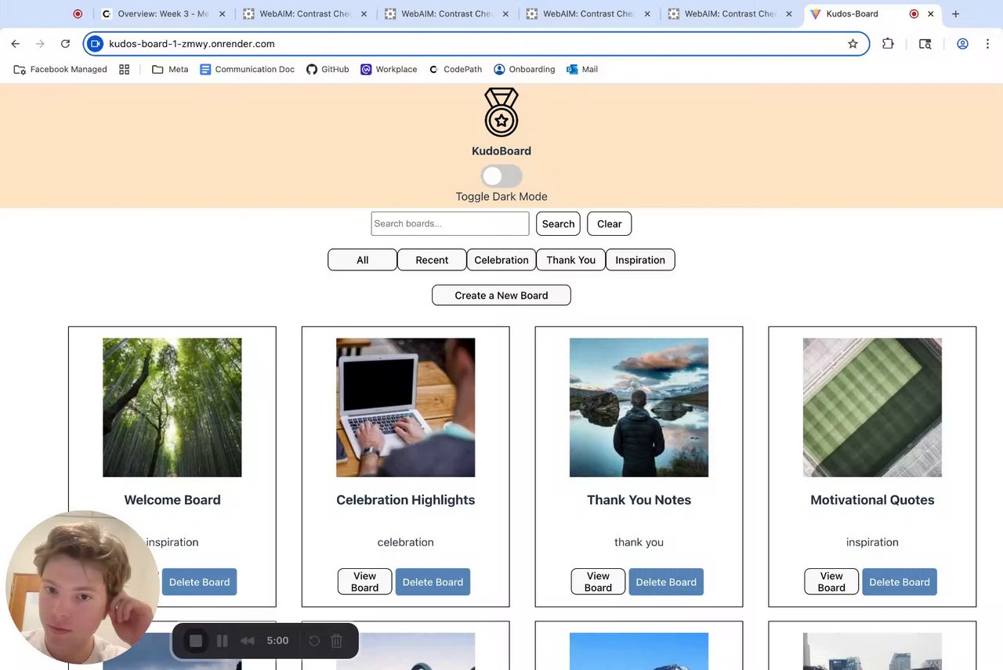Open the Onboarding bookmark
The height and width of the screenshot is (670, 1003).
coord(524,69)
